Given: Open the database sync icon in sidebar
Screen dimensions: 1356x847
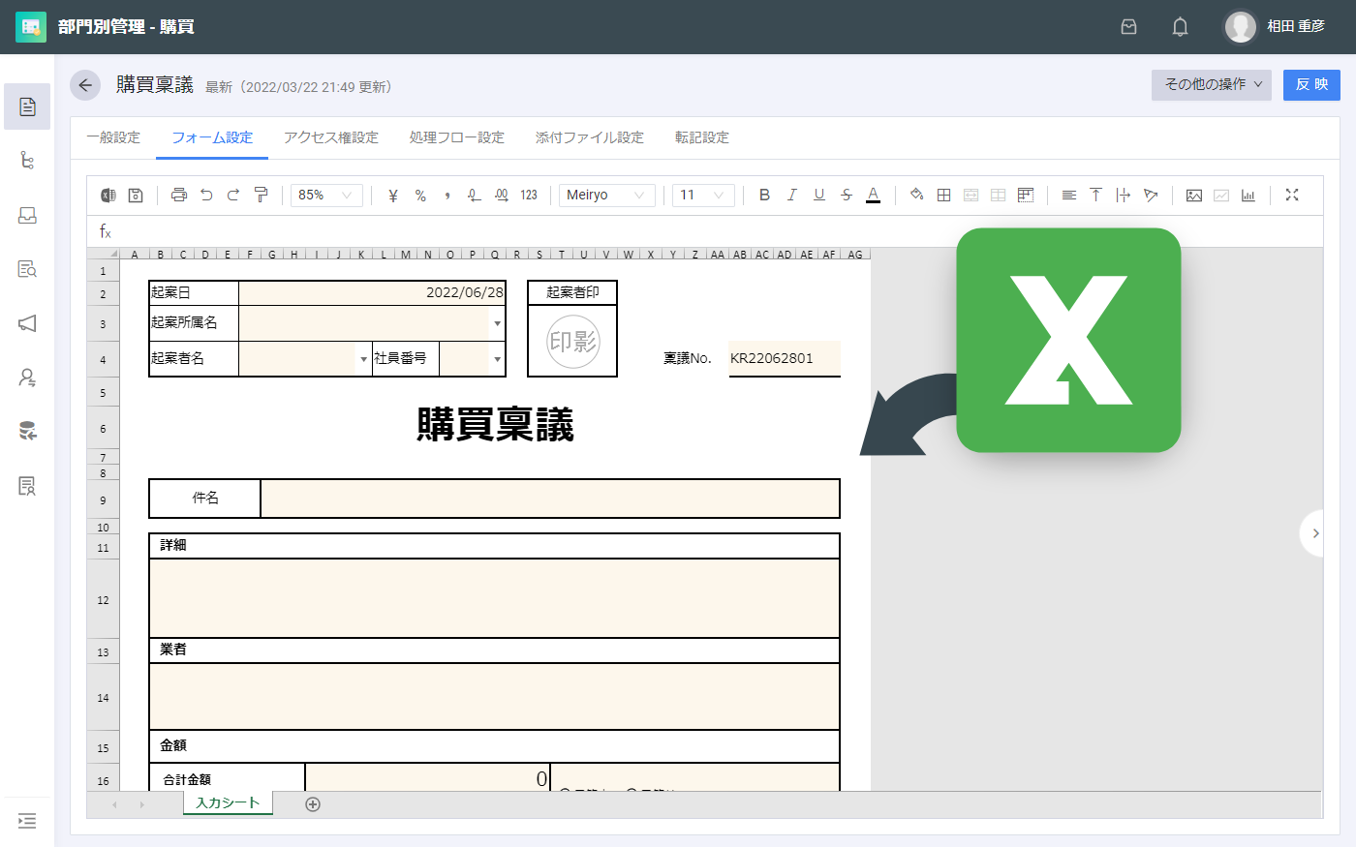Looking at the screenshot, I should point(27,432).
